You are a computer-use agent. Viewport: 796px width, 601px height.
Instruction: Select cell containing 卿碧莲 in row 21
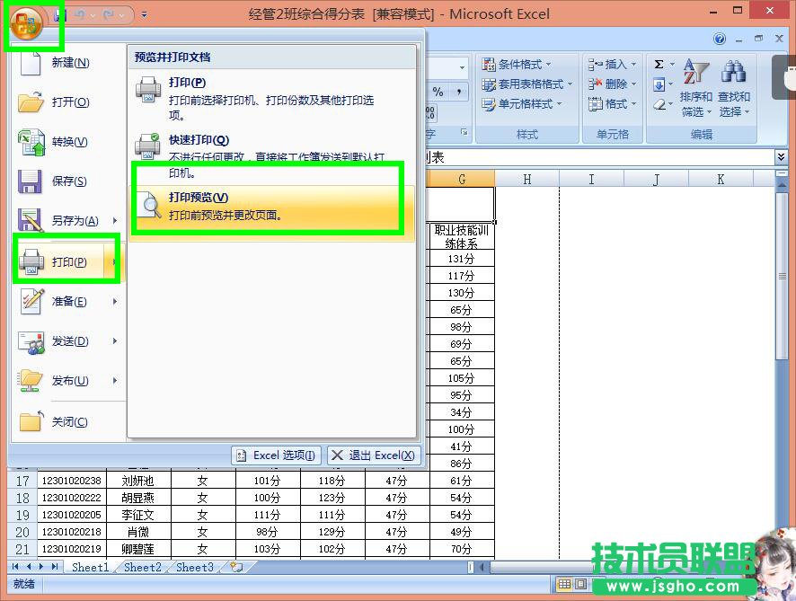pos(139,549)
